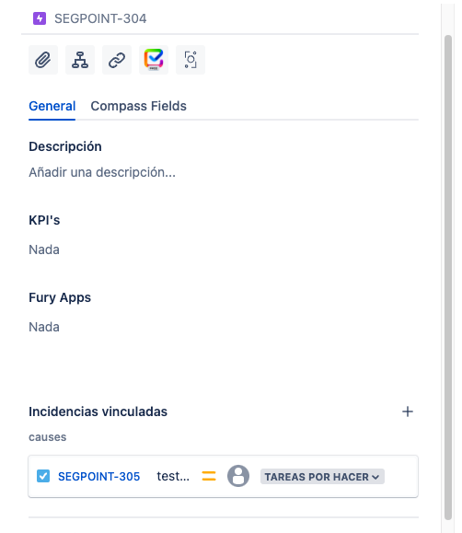462x533 pixels.
Task: Click the causes link type label
Action: [48, 437]
